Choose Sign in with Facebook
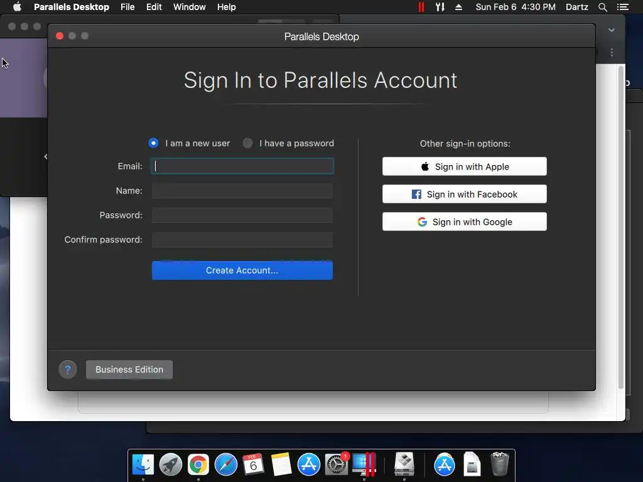 [x=465, y=194]
